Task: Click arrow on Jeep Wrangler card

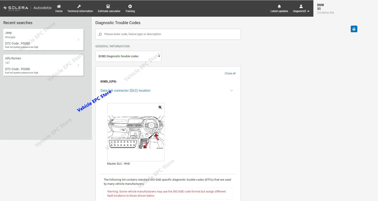Action: click(x=78, y=40)
